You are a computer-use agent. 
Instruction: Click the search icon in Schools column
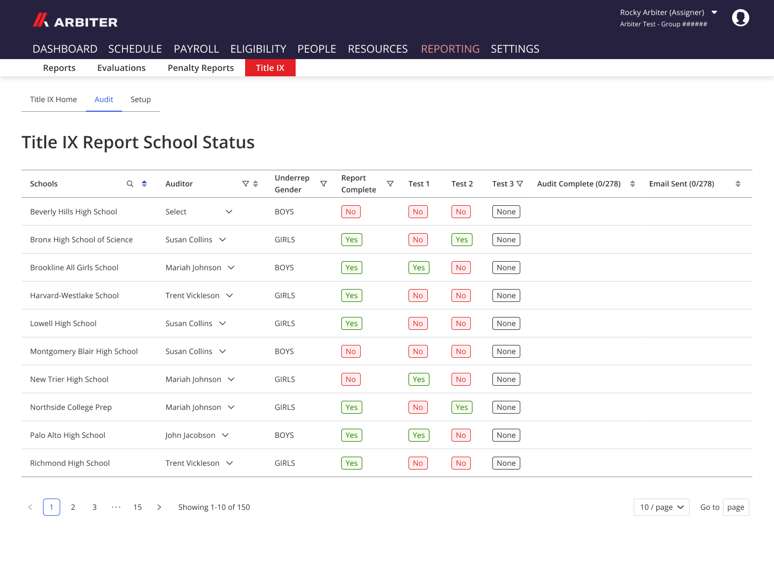130,183
